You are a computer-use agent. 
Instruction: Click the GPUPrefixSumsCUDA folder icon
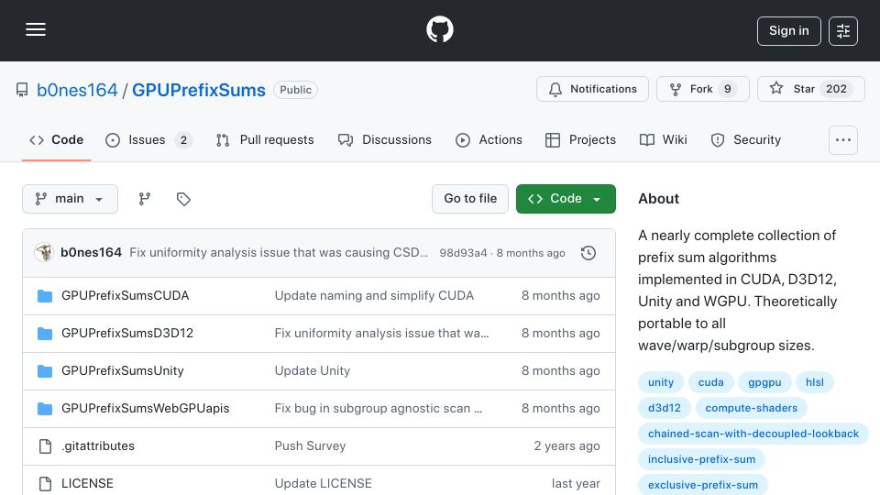coord(45,296)
